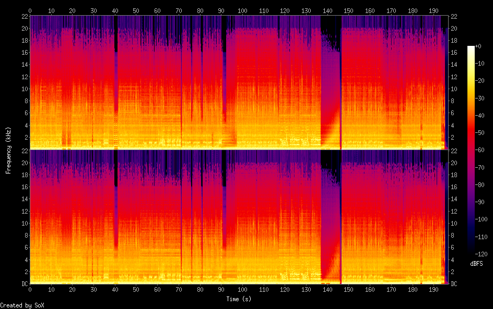The height and width of the screenshot is (309, 493).
Task: Click the "150" tick on the top time axis
Action: (349, 10)
